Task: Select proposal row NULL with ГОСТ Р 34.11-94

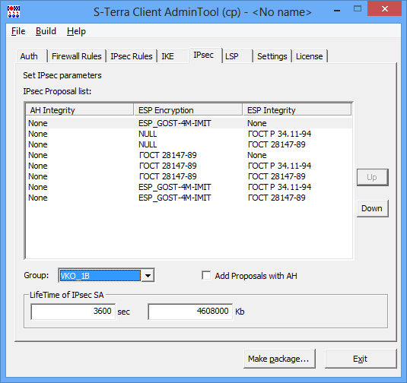Action: click(x=189, y=134)
